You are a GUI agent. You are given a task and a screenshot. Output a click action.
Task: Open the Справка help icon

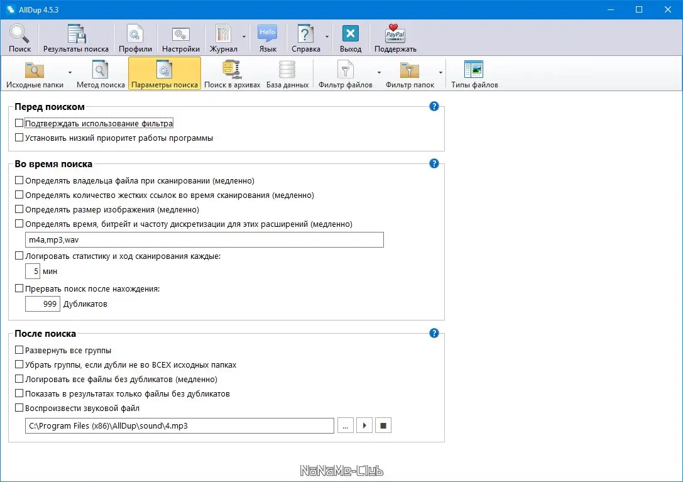point(306,38)
